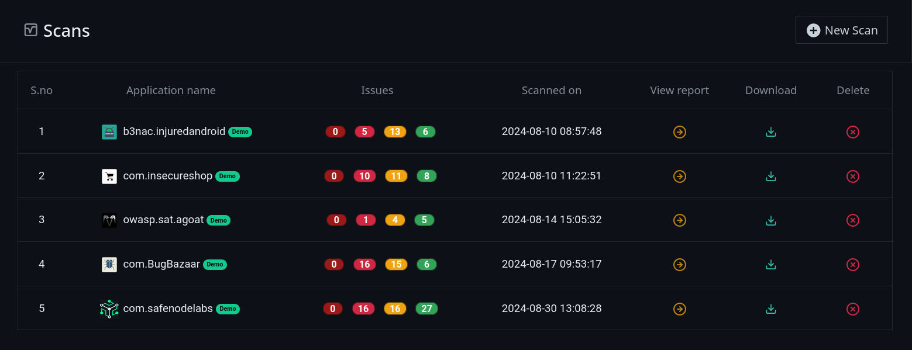This screenshot has width=912, height=350.
Task: Open the report for com.safenodelabs
Action: point(679,309)
